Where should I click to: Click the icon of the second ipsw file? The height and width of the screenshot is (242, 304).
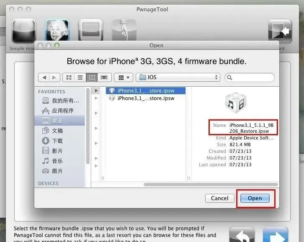(x=112, y=98)
